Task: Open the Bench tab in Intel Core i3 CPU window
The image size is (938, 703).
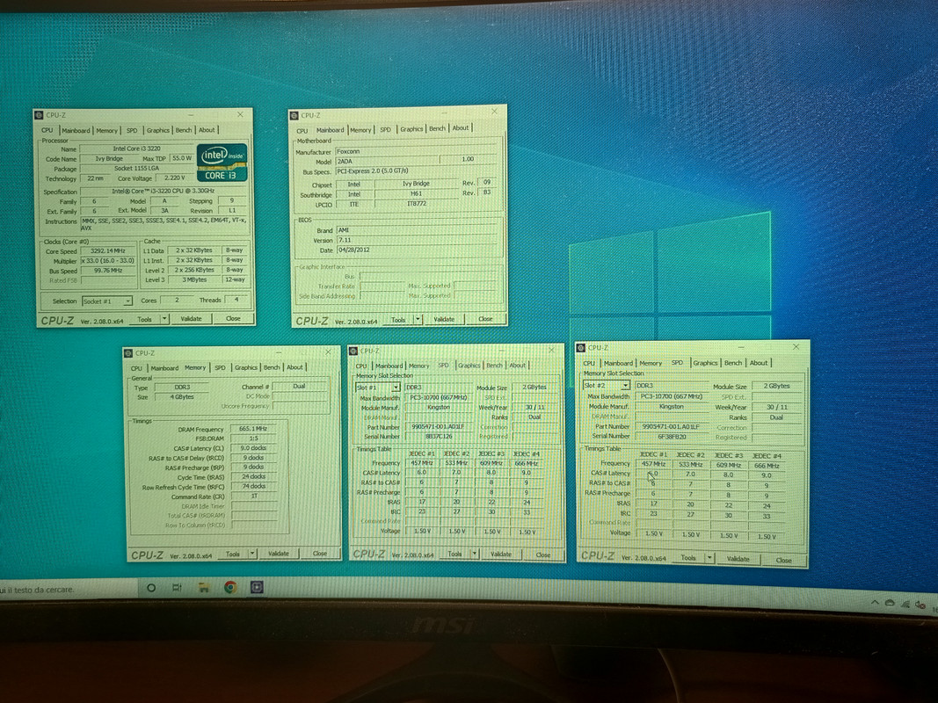Action: click(184, 130)
